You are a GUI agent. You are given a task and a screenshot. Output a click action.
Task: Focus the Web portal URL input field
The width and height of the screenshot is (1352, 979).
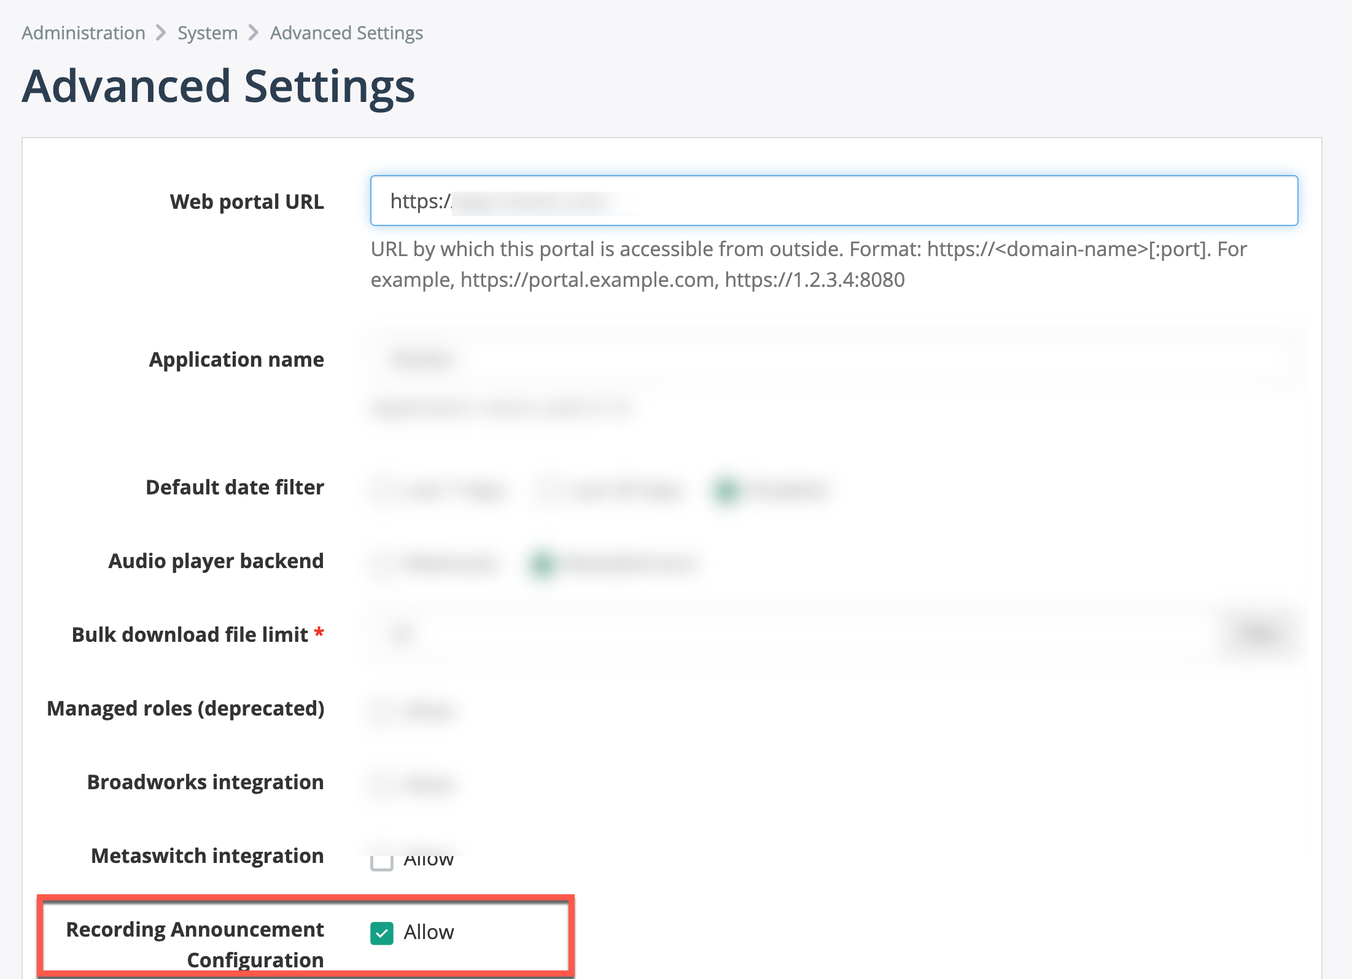tap(834, 201)
